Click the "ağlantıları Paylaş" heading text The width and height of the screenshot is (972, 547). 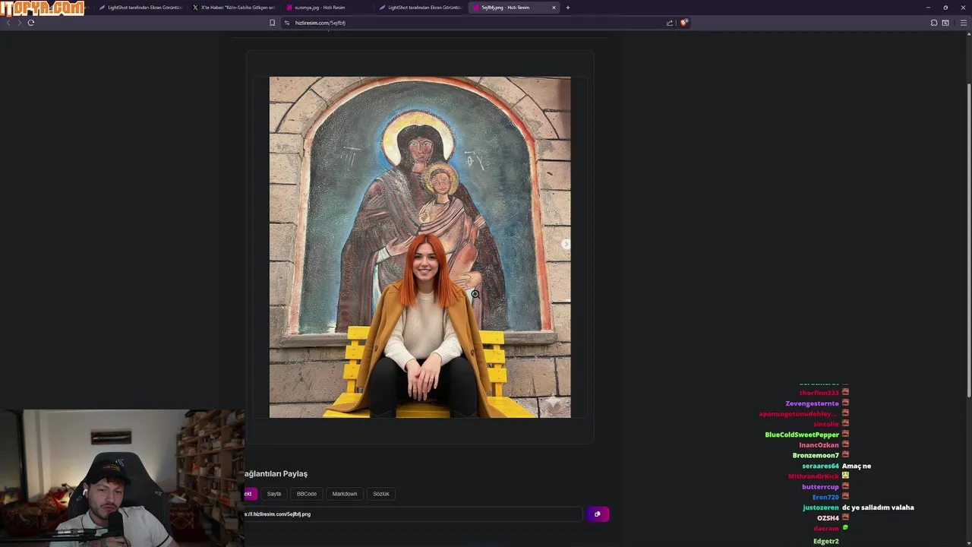276,474
